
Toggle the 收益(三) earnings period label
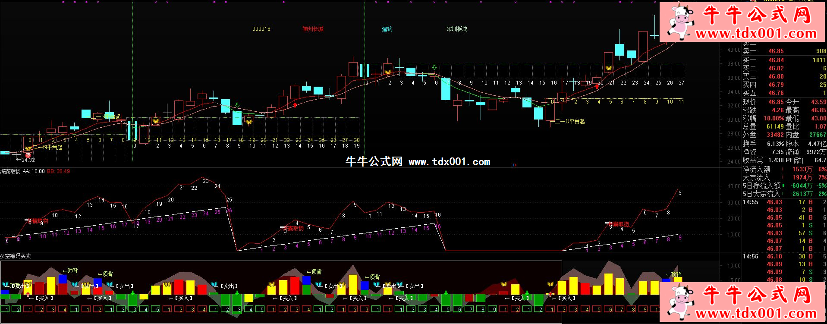point(753,160)
